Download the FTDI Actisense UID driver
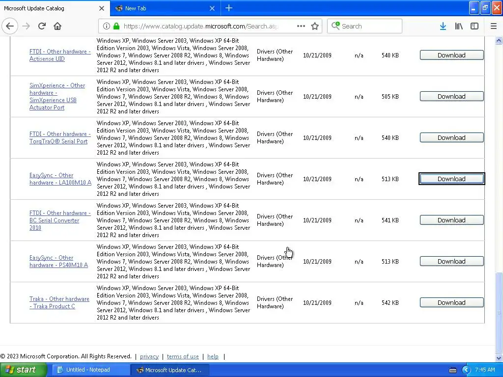 tap(451, 55)
